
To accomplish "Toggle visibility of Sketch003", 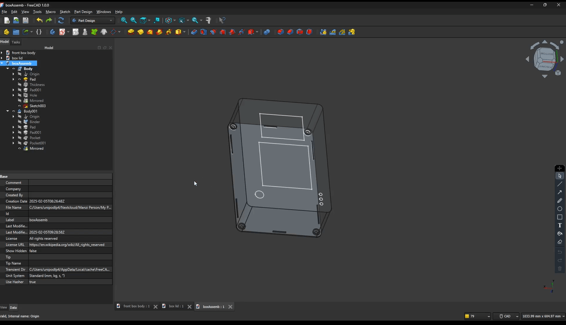I will coord(20,106).
